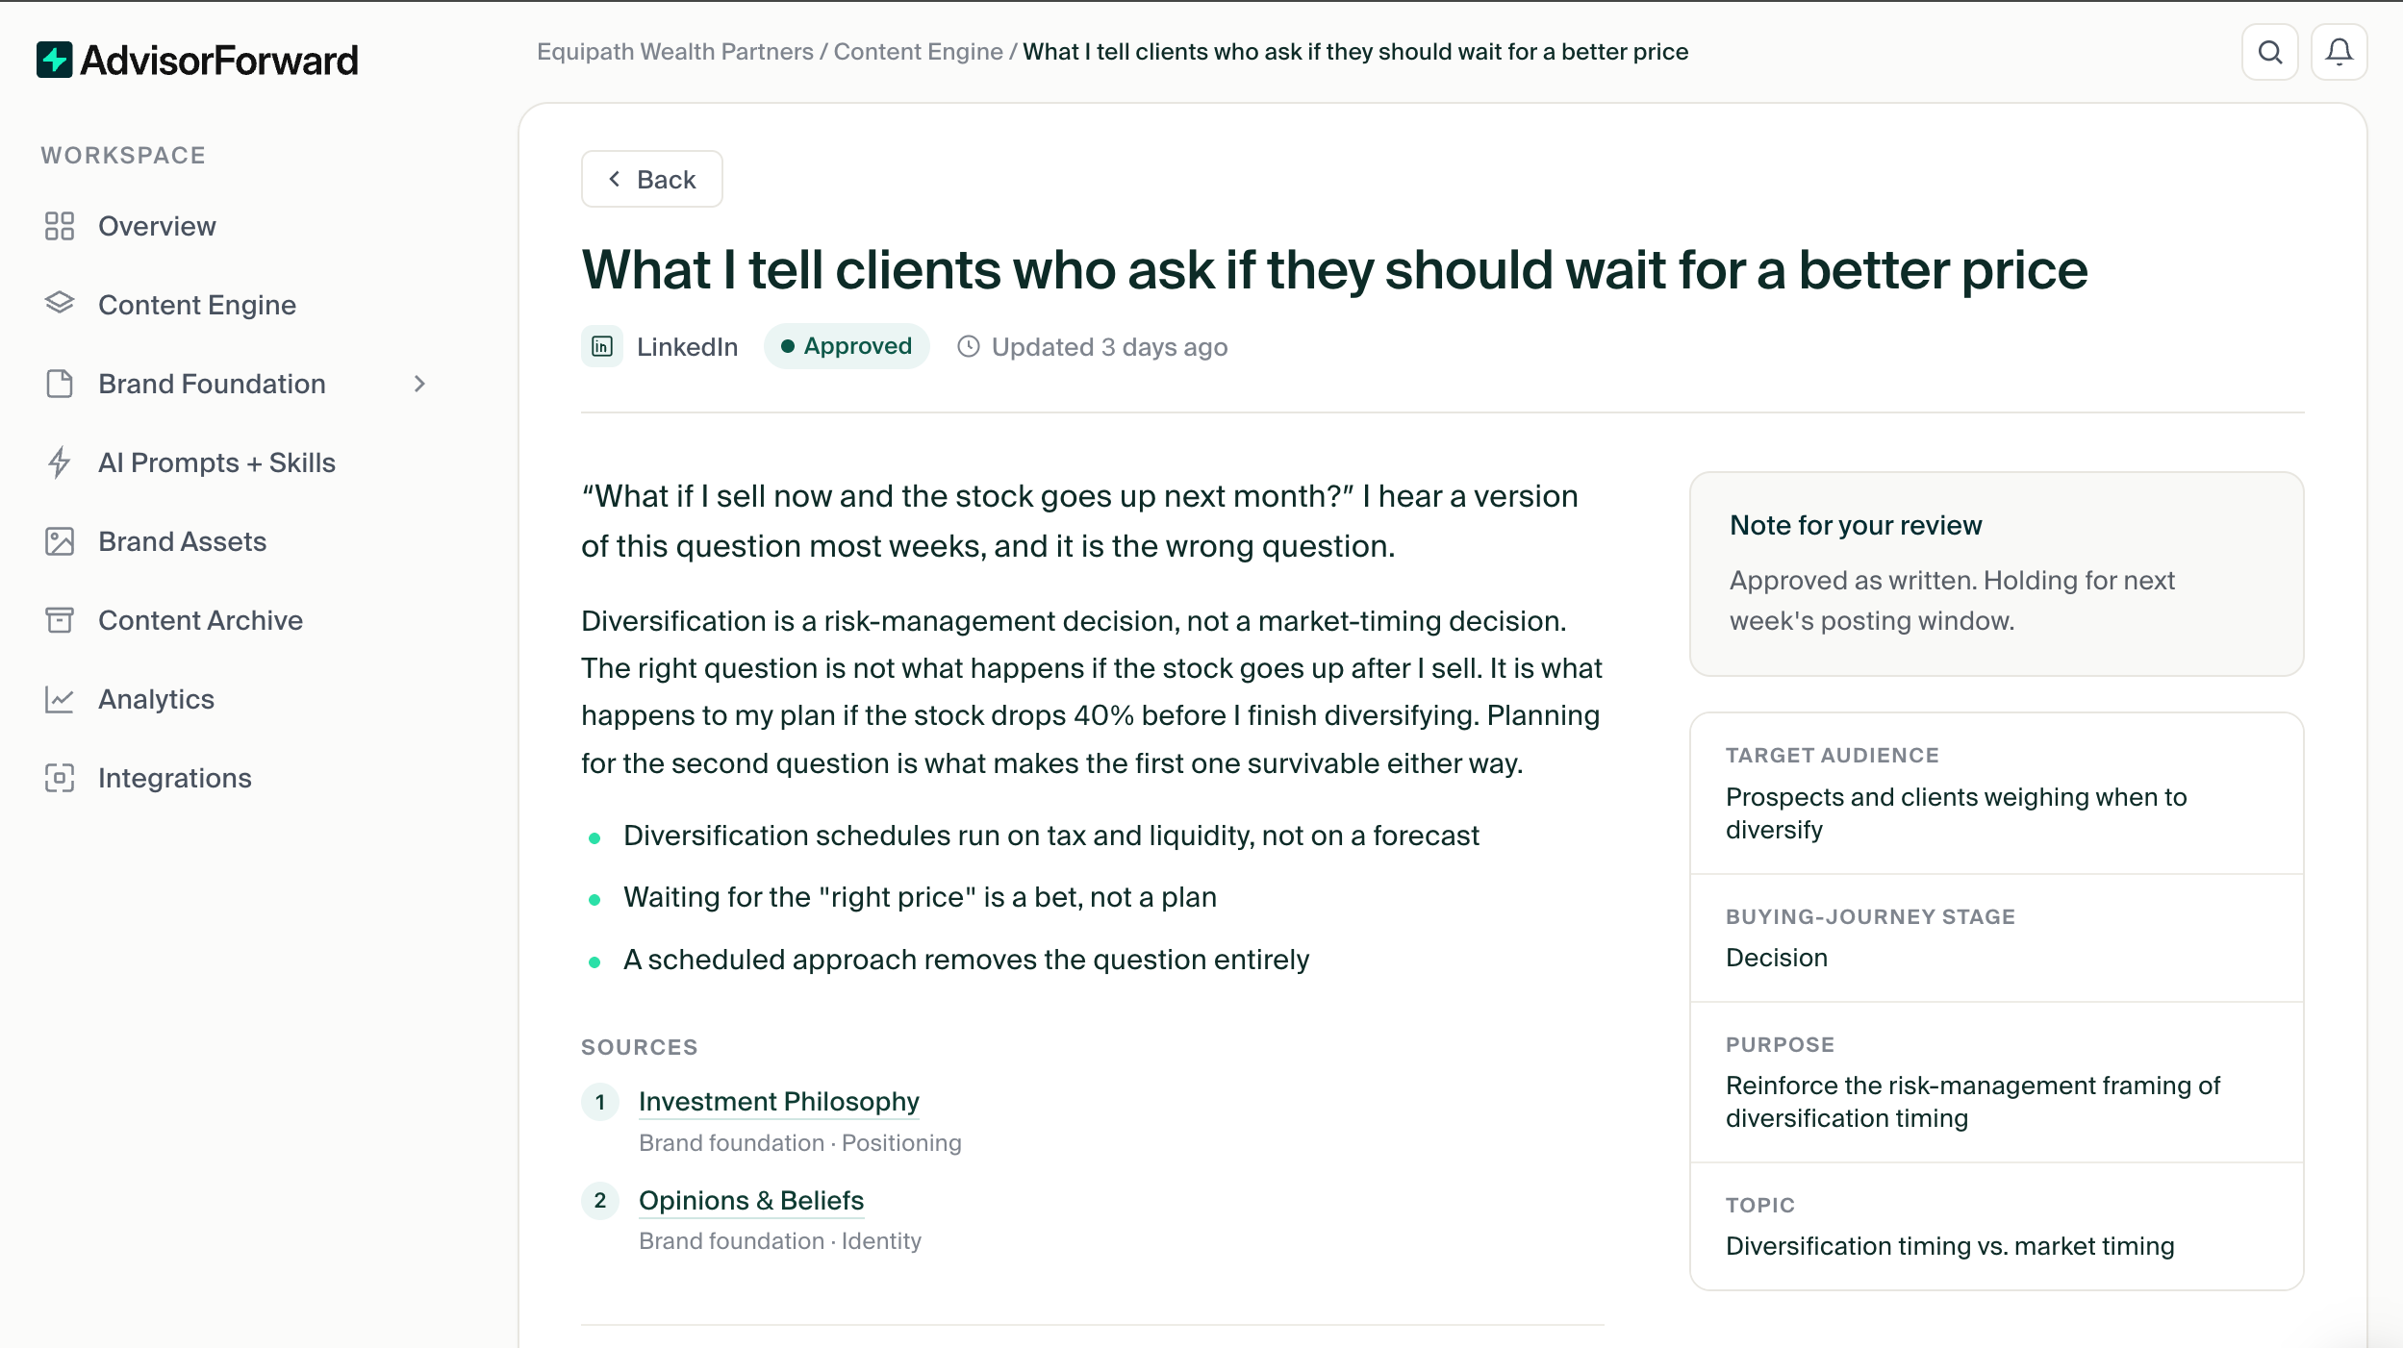2403x1348 pixels.
Task: Click the AdvisorForward logo icon
Action: 55,60
